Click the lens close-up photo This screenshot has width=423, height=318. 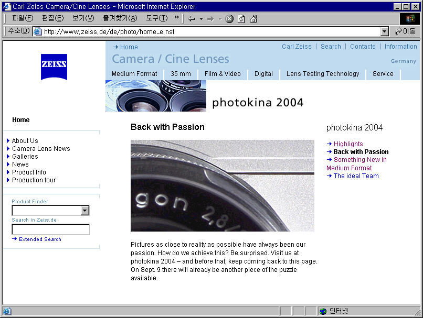point(222,185)
